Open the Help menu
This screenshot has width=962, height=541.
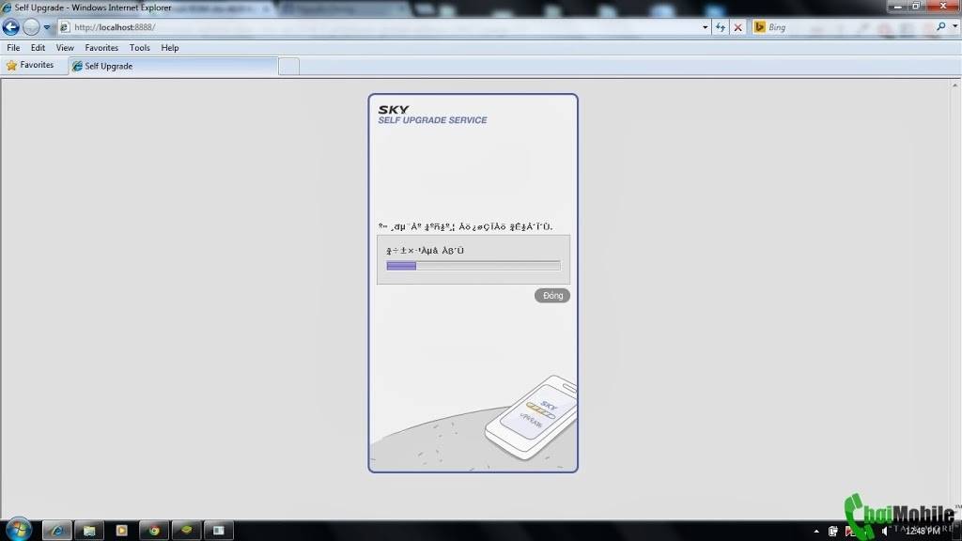coord(170,47)
